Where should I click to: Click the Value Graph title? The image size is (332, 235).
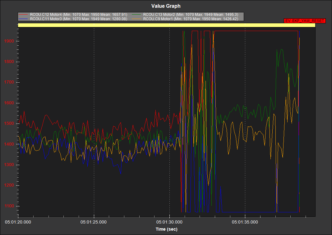166,6
